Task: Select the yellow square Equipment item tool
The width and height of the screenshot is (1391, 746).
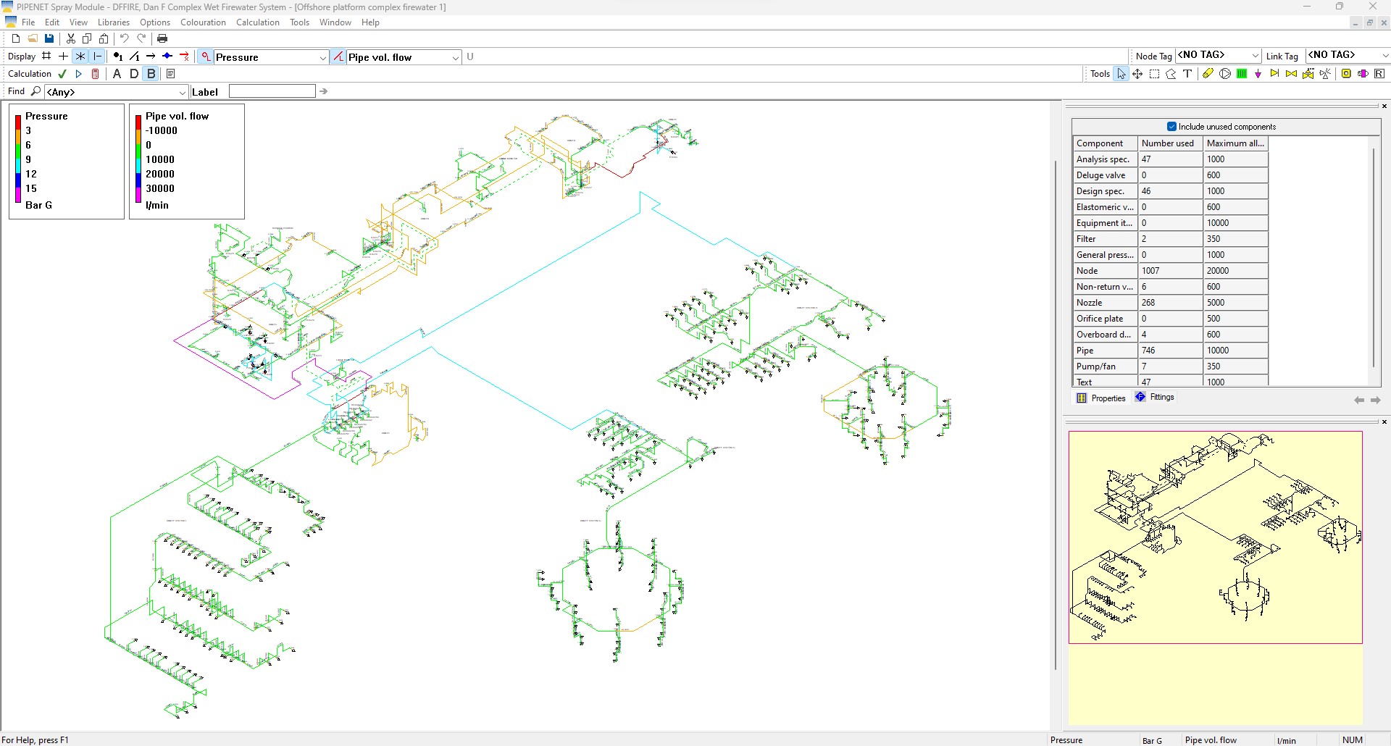Action: point(1346,74)
